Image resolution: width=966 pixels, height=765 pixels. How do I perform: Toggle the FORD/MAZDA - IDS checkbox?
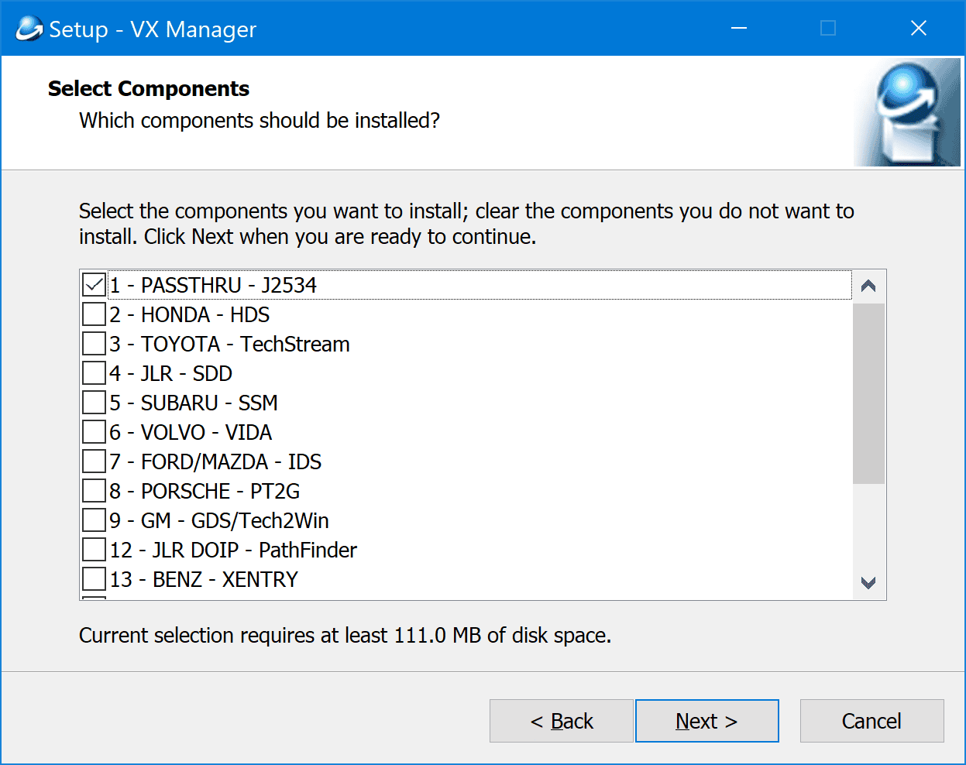94,461
